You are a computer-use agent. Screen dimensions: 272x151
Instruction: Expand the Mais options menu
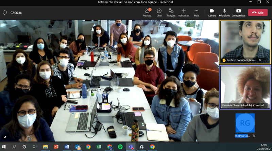pyautogui.click(x=196, y=13)
